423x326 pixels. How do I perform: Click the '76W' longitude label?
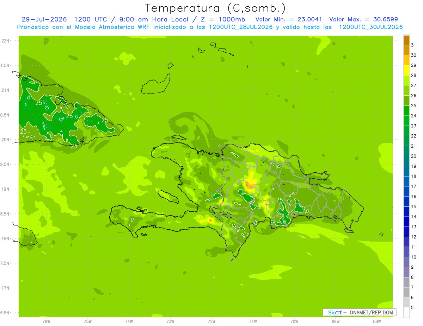[x=46, y=321]
